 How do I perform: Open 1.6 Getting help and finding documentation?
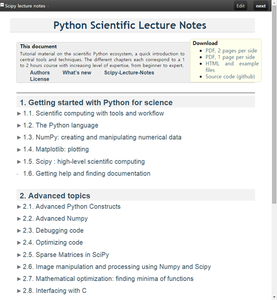pos(87,173)
